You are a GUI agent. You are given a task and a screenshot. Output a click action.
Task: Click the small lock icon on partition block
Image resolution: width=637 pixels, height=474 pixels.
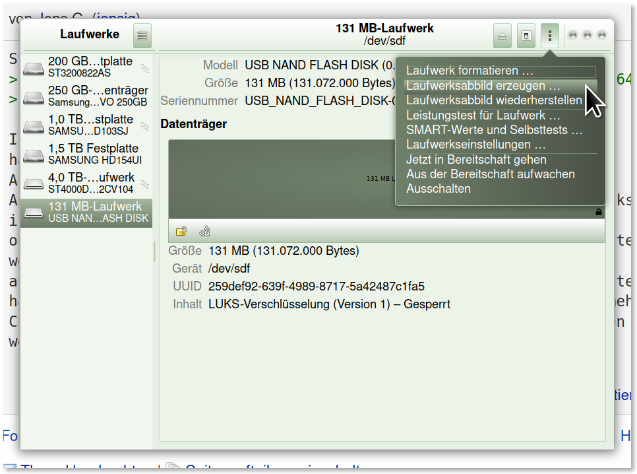click(598, 211)
